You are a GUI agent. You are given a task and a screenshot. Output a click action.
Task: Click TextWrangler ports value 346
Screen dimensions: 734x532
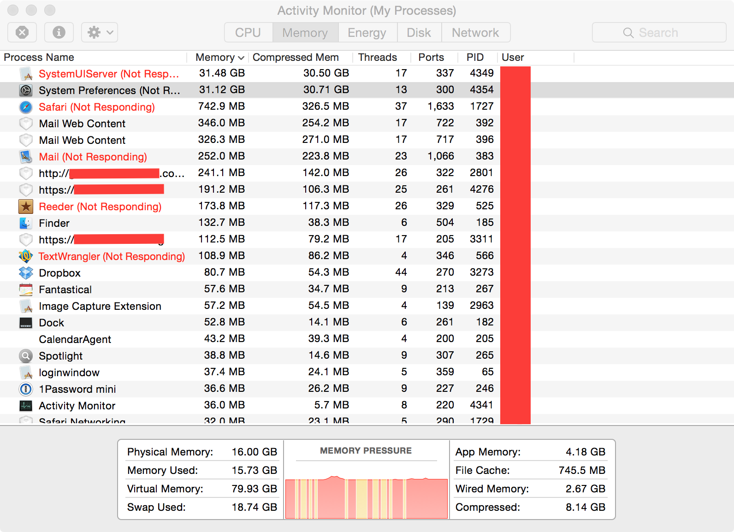coord(445,256)
